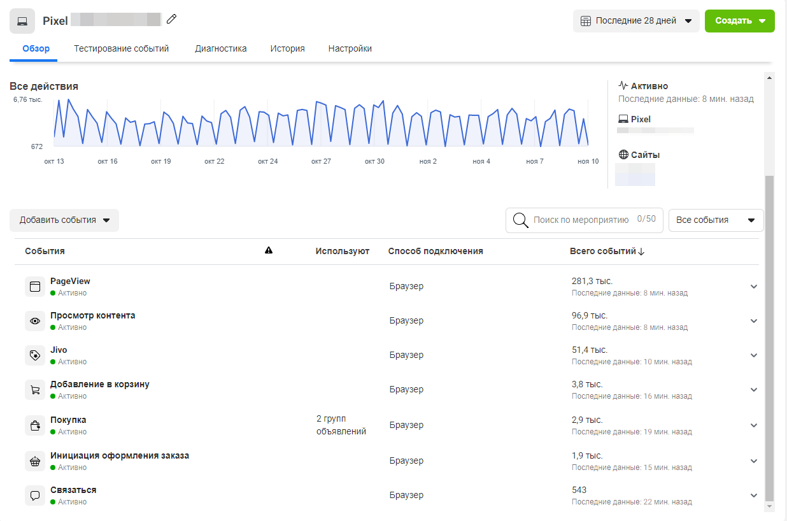Open the Диагностика tab
The width and height of the screenshot is (787, 521).
click(x=221, y=48)
